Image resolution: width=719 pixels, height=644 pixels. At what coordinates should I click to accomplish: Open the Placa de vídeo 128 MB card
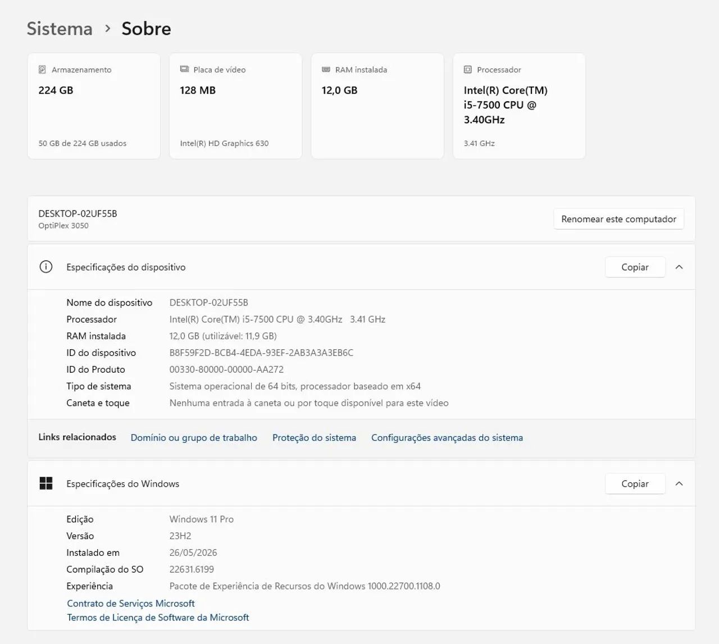pos(235,106)
